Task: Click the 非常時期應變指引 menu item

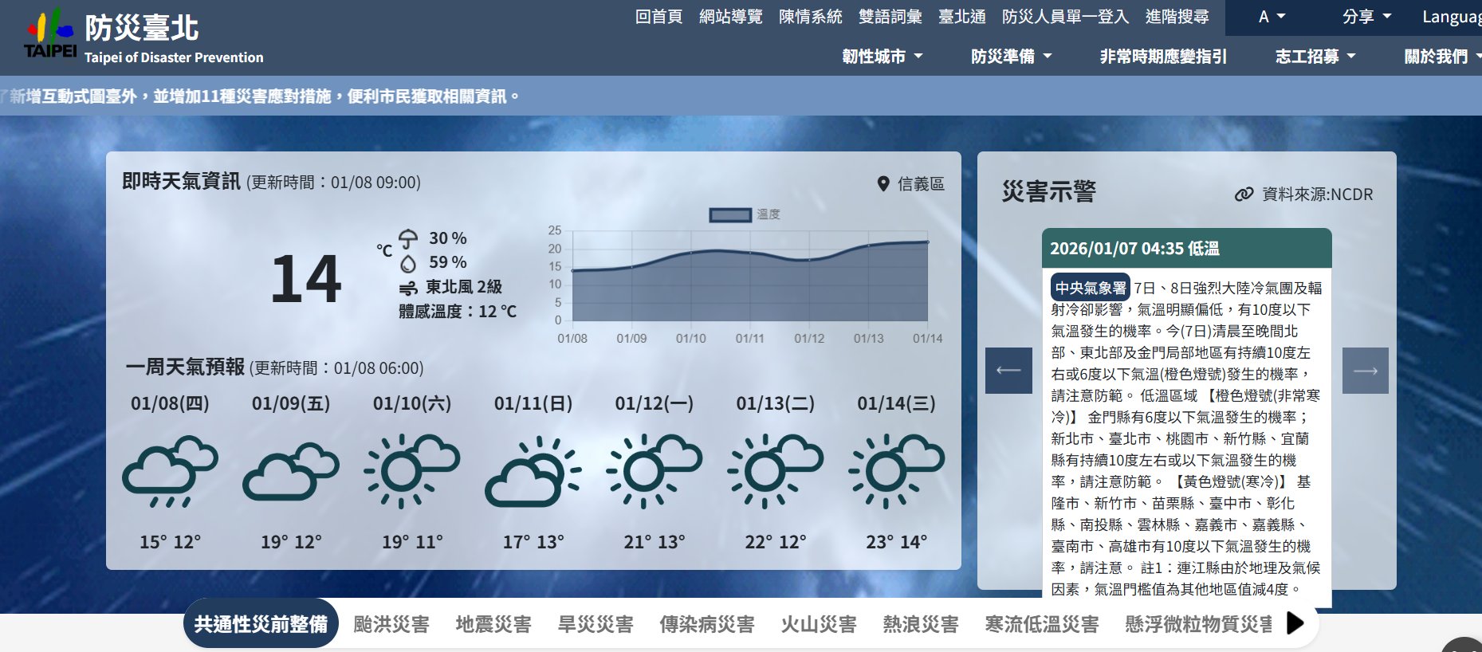Action: [x=1163, y=57]
